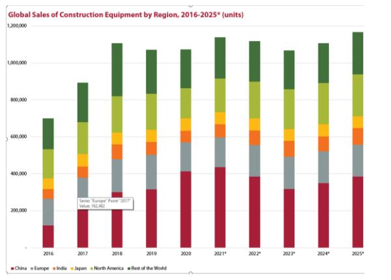Click the 2018 axis label
391x280 pixels.
pos(117,253)
